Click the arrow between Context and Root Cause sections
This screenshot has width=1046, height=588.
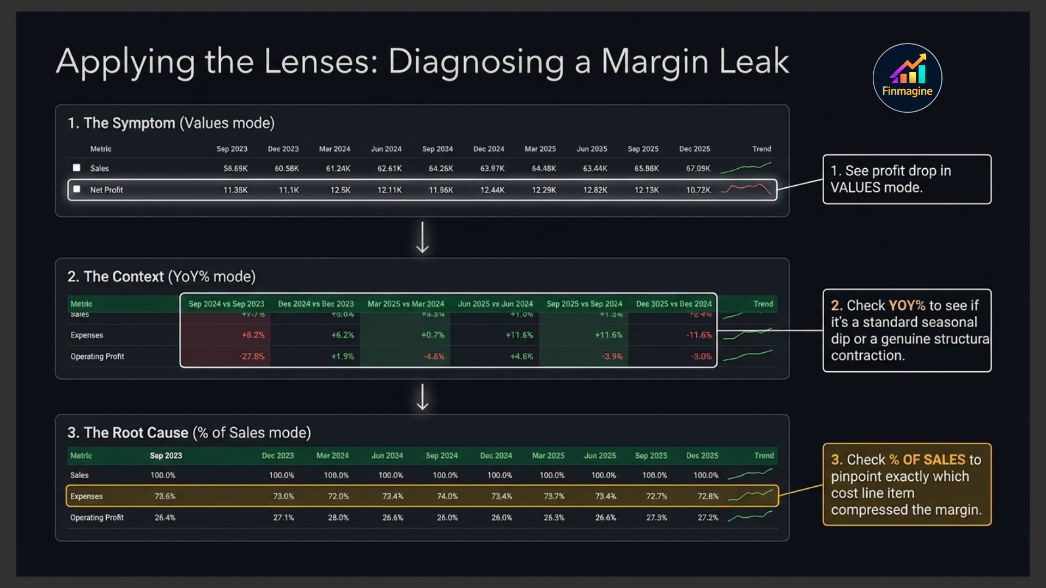[422, 397]
